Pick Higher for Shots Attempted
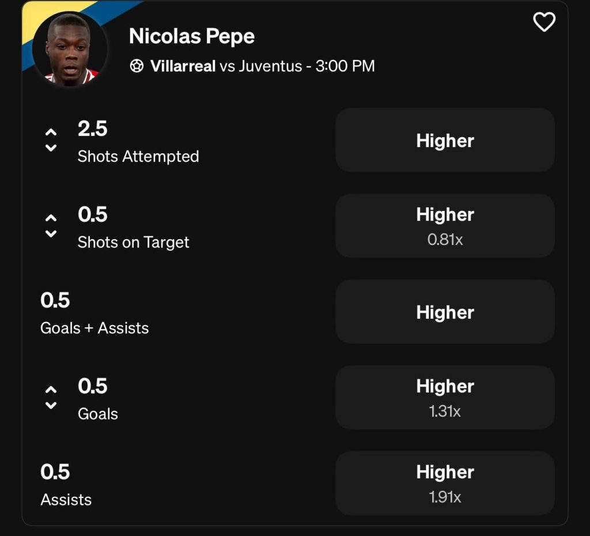590x536 pixels. click(445, 140)
